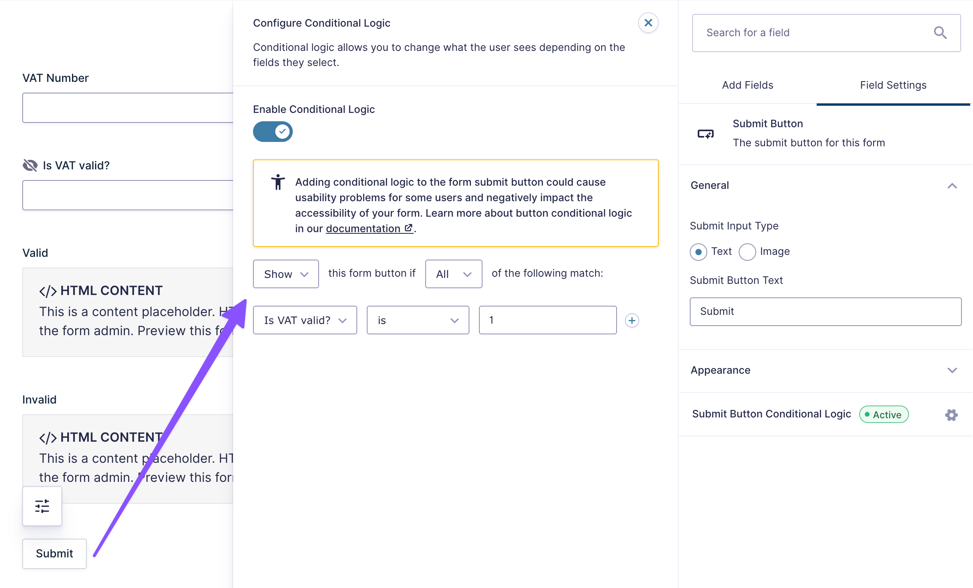Image resolution: width=973 pixels, height=588 pixels.
Task: Click the Submit Button Text input field
Action: (x=825, y=311)
